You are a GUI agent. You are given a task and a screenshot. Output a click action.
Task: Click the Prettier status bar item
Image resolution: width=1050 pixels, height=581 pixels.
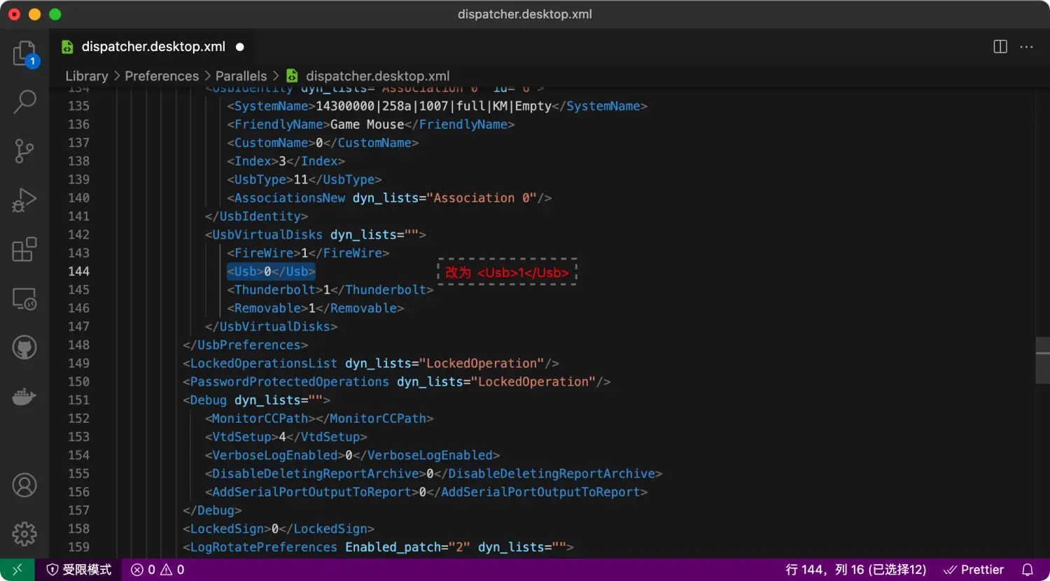click(974, 570)
